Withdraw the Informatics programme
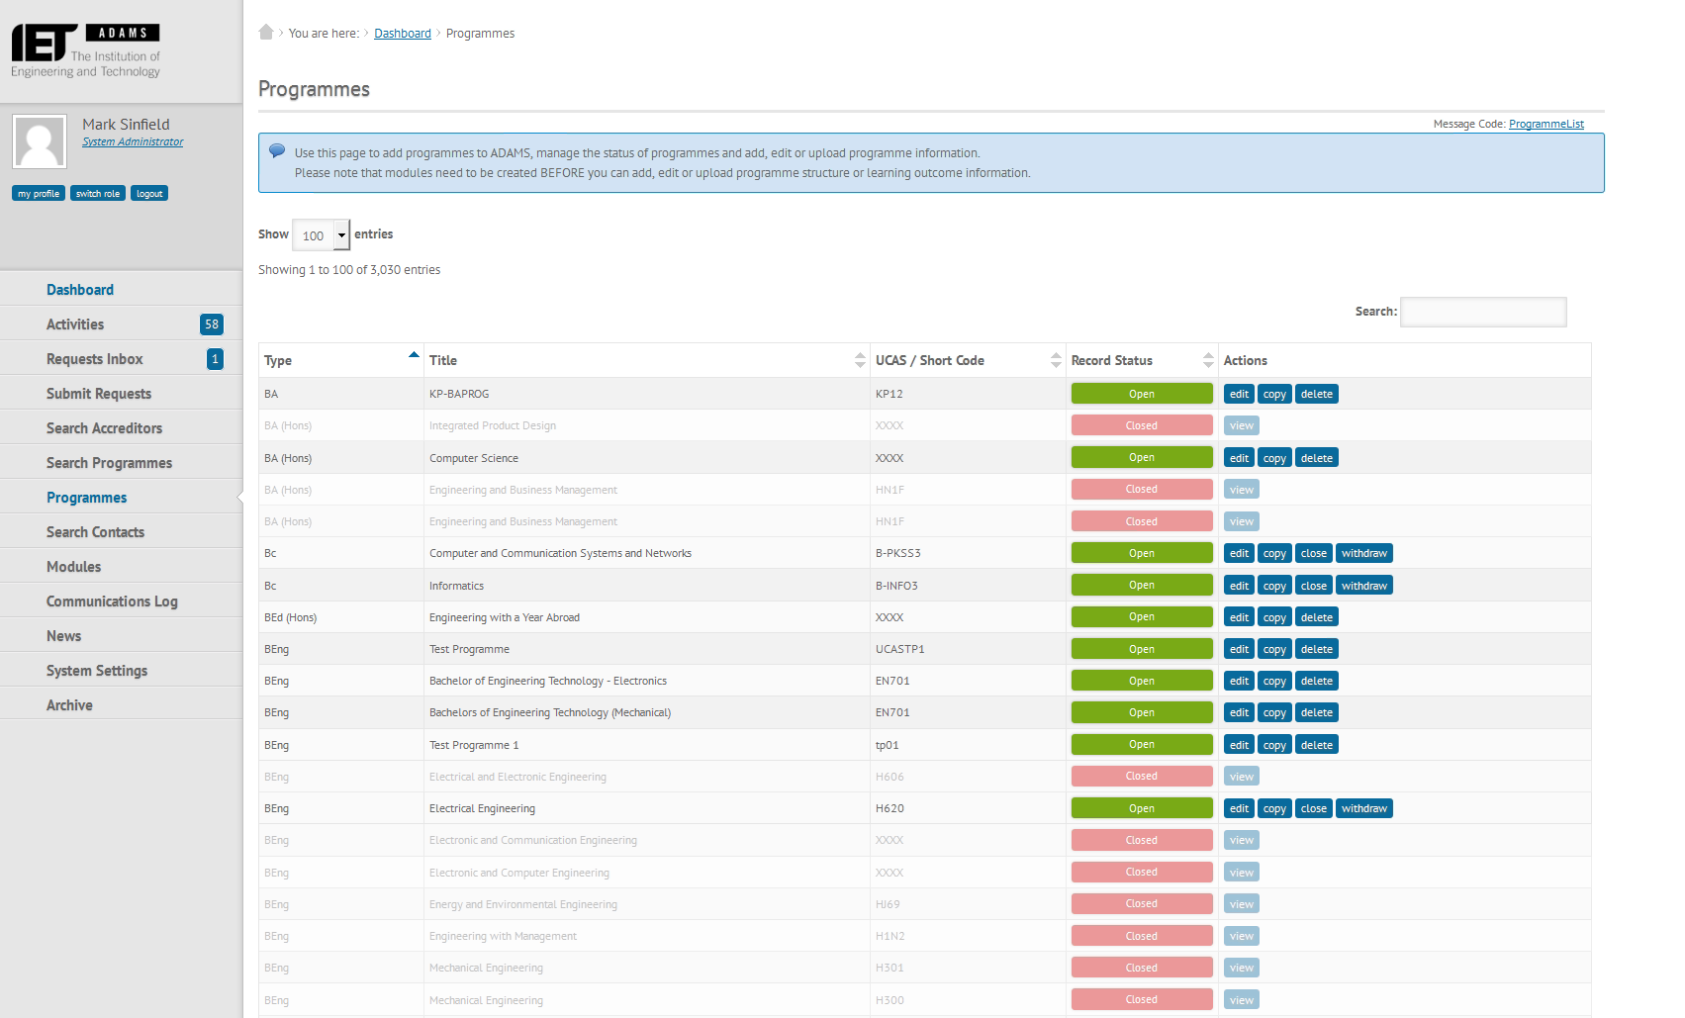1685x1018 pixels. (1363, 586)
